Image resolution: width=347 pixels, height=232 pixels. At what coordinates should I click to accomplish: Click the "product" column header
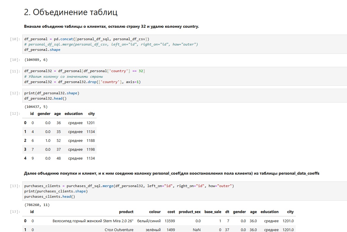(x=126, y=212)
